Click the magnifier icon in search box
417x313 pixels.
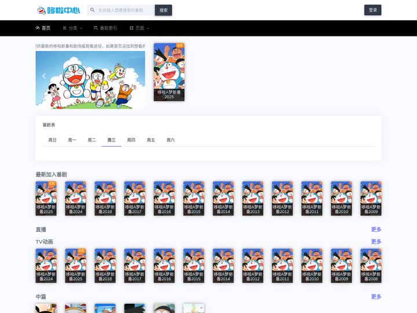coord(92,10)
